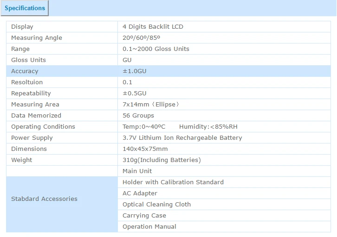Click the Gloss Units row label
The image size is (337, 237).
pyautogui.click(x=28, y=60)
